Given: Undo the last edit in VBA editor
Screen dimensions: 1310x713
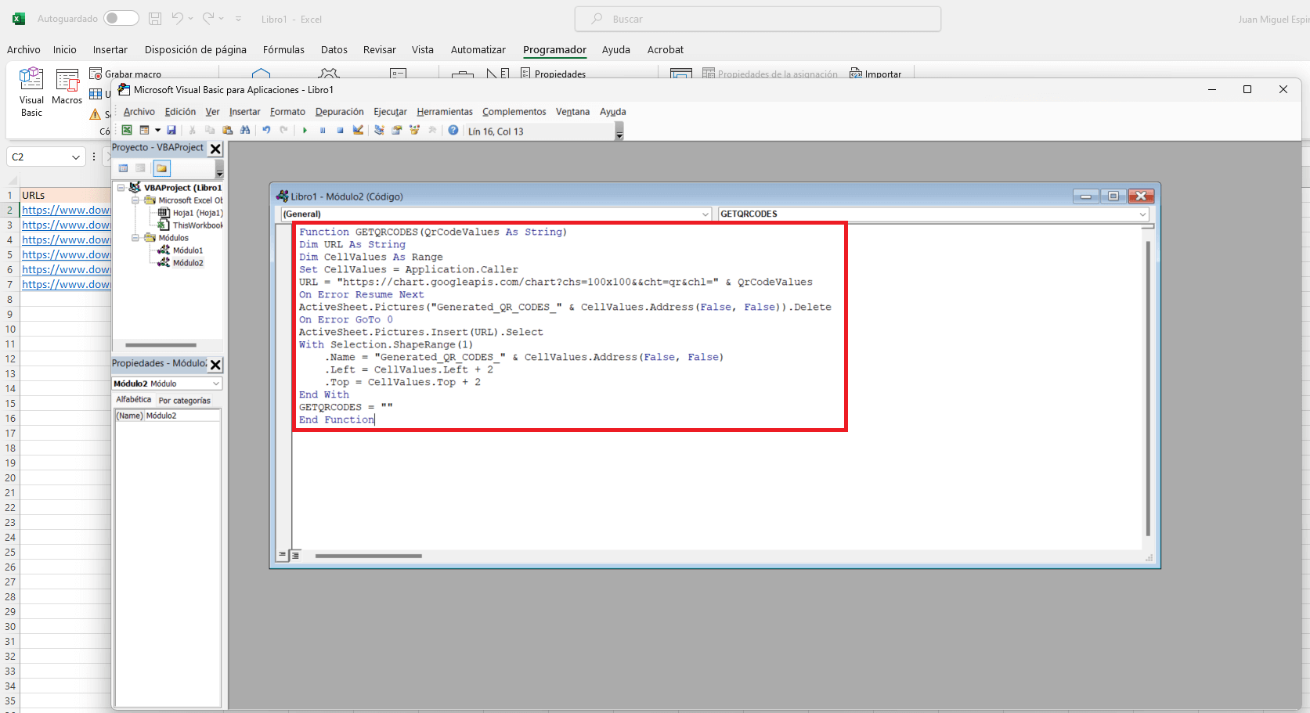Looking at the screenshot, I should (266, 131).
